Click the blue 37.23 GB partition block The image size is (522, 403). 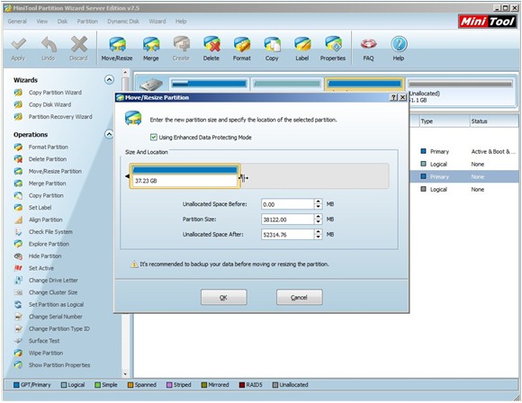pos(184,176)
